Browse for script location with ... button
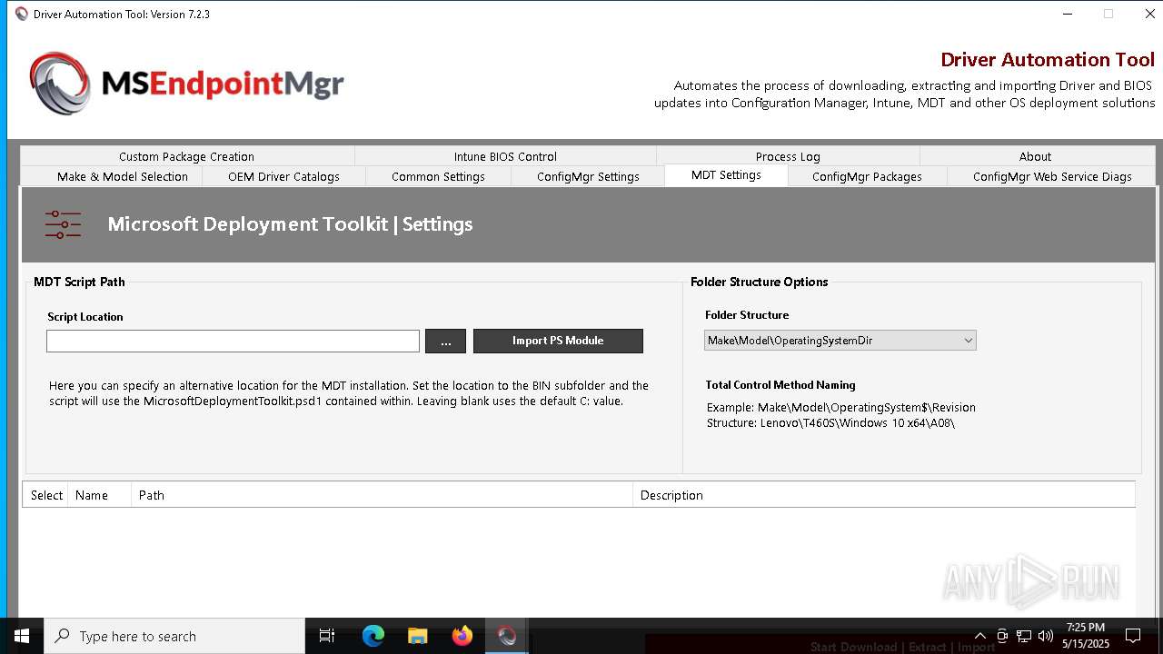The height and width of the screenshot is (654, 1163). click(x=445, y=341)
